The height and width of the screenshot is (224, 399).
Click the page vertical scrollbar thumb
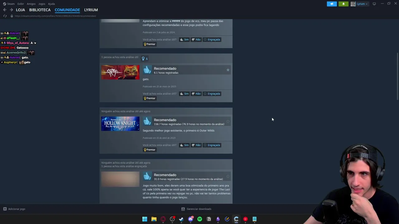pyautogui.click(x=397, y=76)
